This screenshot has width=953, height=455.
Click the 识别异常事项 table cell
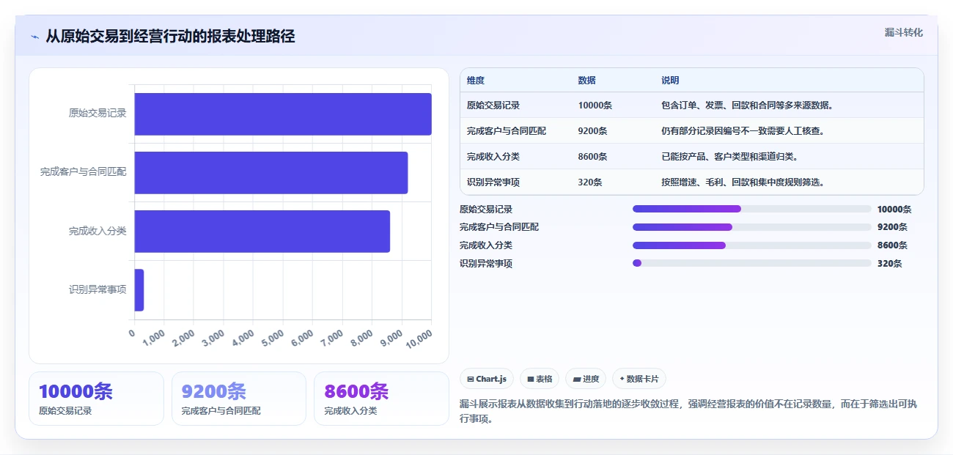(x=493, y=182)
